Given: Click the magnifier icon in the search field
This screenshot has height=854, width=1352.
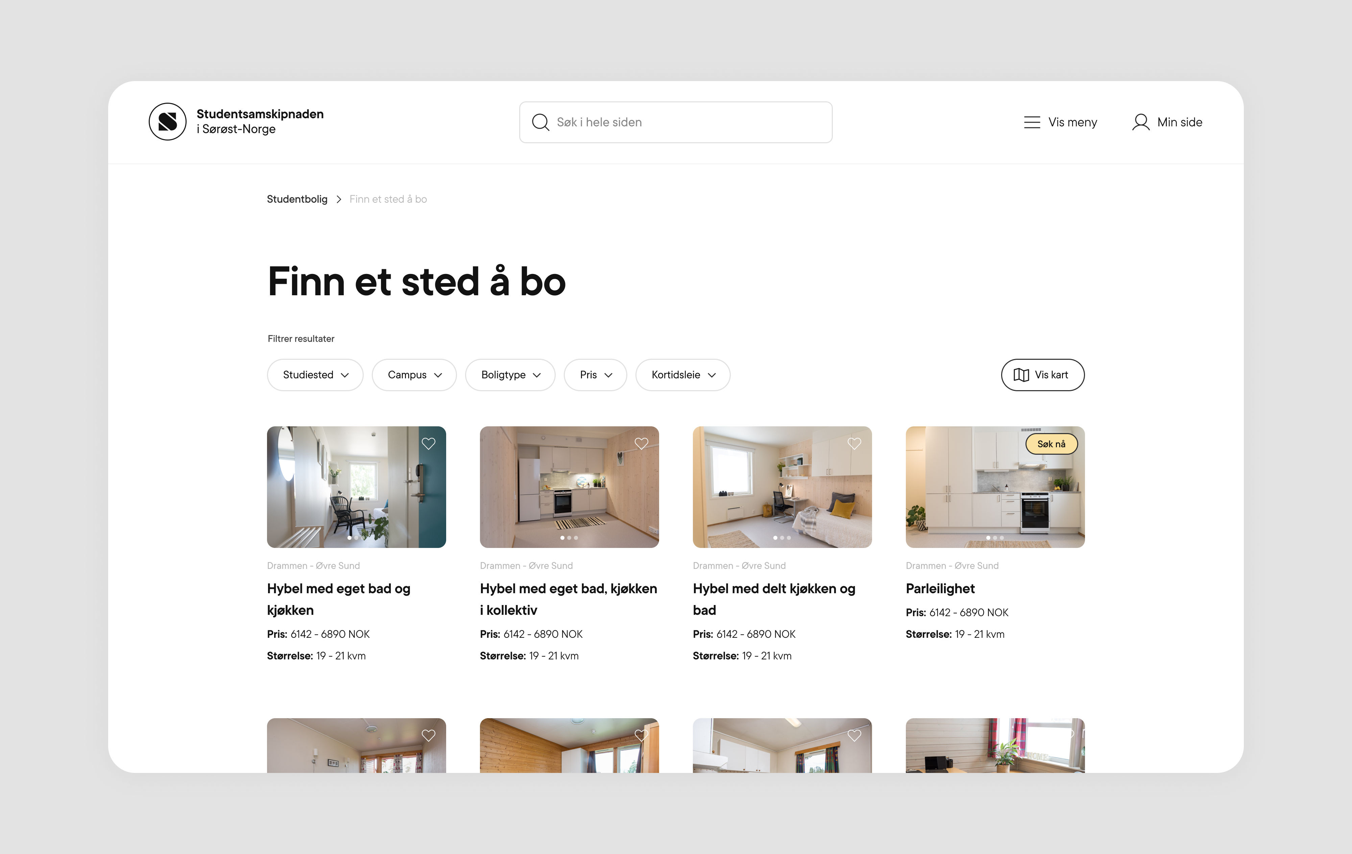Looking at the screenshot, I should tap(540, 122).
